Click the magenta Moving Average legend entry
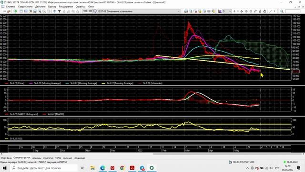Screen dimensions: 305x172 (45, 83)
